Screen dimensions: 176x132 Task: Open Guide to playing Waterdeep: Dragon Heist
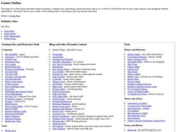(146, 121)
